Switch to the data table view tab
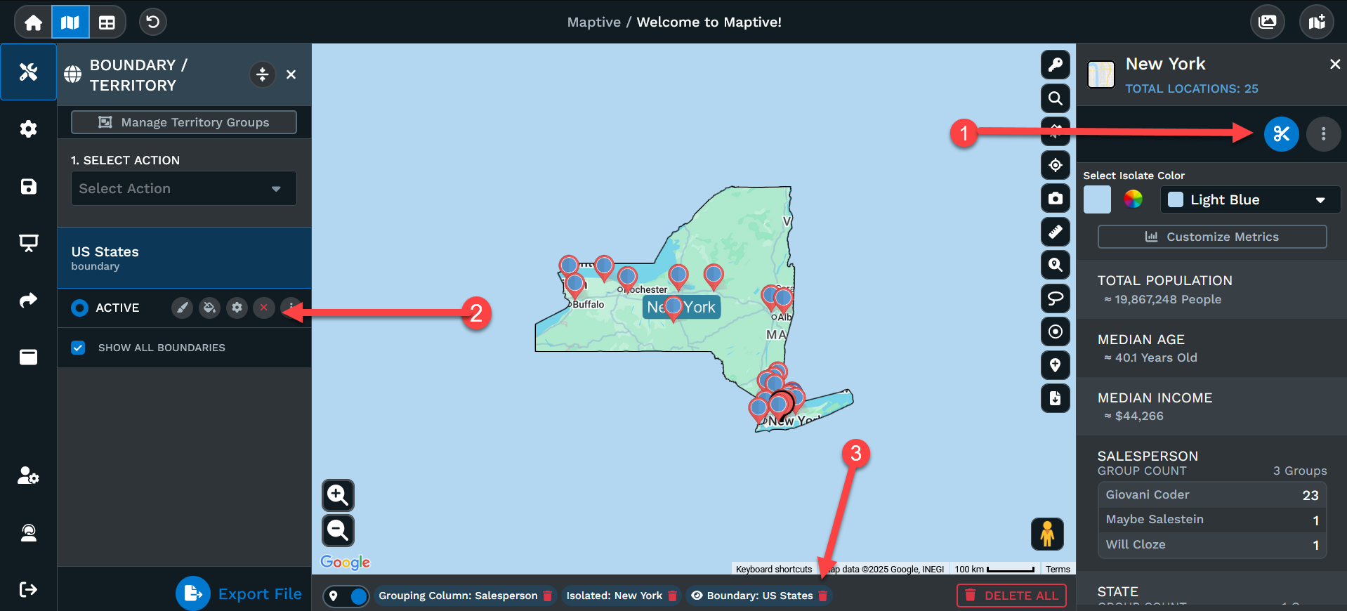Viewport: 1347px width, 611px height. click(107, 22)
